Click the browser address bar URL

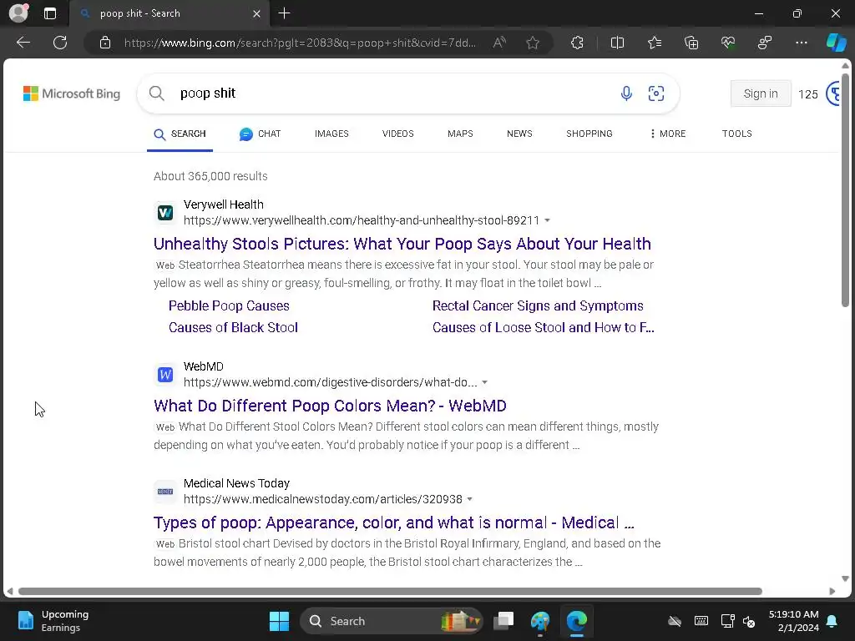coord(300,43)
